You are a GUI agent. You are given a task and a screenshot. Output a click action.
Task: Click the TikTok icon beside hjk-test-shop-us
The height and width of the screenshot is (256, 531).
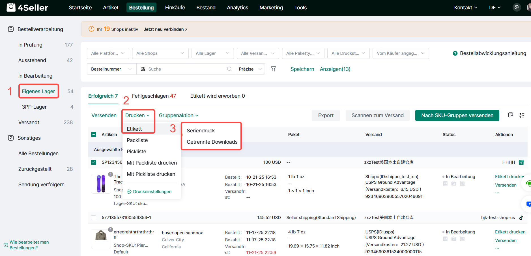[x=521, y=218]
